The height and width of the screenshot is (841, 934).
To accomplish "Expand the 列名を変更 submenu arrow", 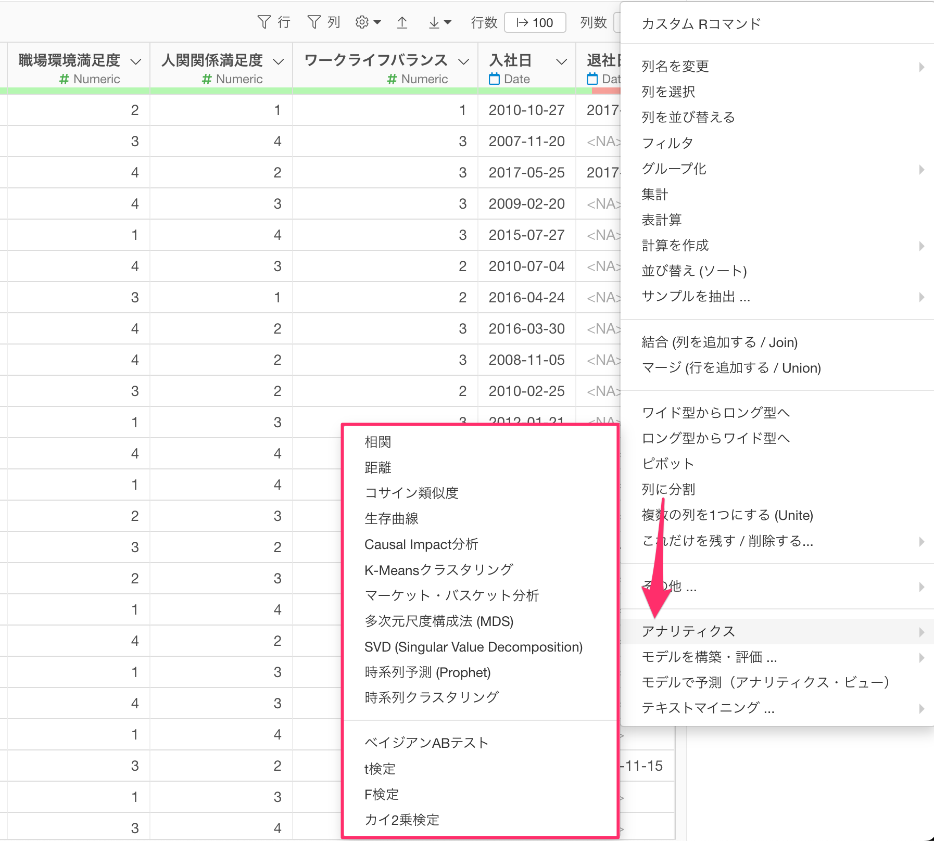I will [921, 67].
